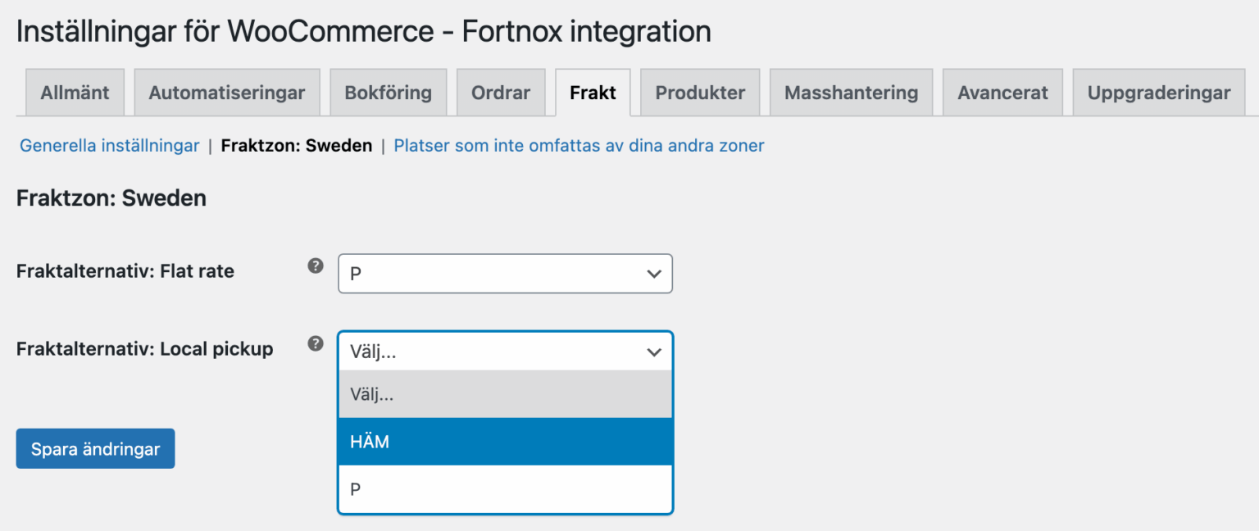Viewport: 1259px width, 531px height.
Task: Select the Frakt tab
Action: coord(593,93)
